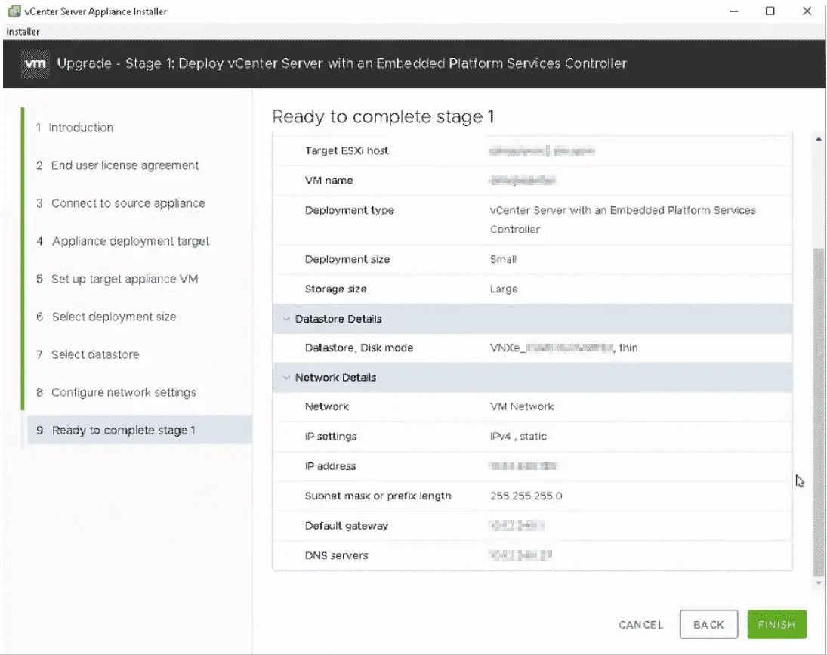Click the CANCEL button
This screenshot has width=827, height=655.
coord(640,625)
